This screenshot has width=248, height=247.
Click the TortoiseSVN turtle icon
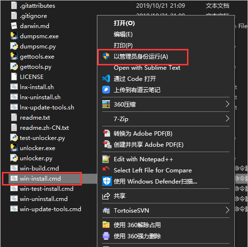coord(106,210)
